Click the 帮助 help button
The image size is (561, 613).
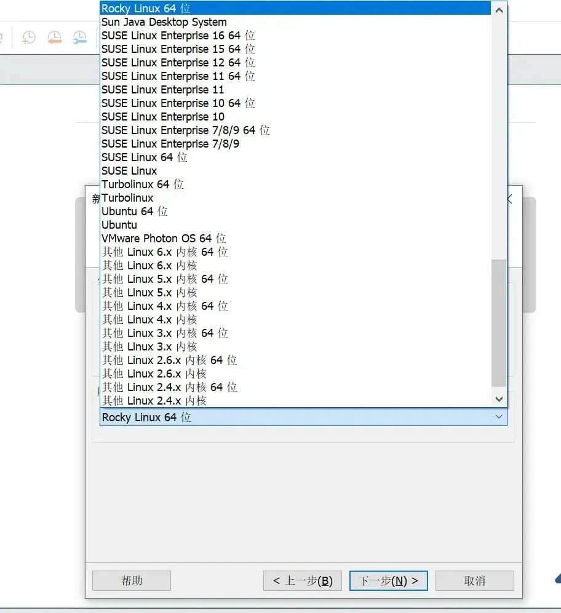click(x=132, y=580)
